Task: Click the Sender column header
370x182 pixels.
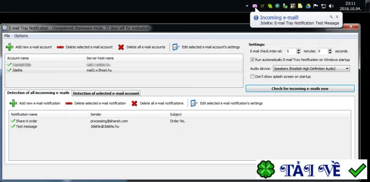Action: point(128,115)
